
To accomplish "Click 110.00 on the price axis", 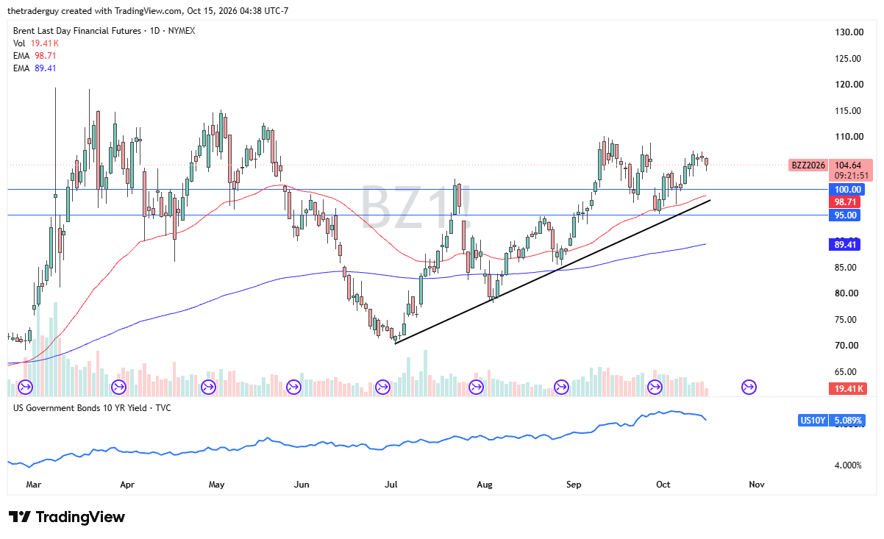I will [848, 137].
